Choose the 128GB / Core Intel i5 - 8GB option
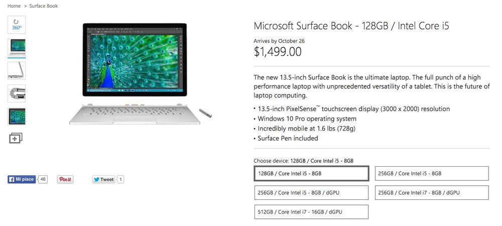Viewport: 502px width, 226px height. click(x=311, y=173)
